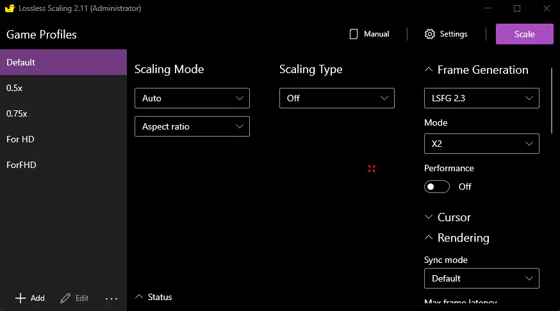Click the Settings gear icon
Screen dimensions: 560x311
430,34
